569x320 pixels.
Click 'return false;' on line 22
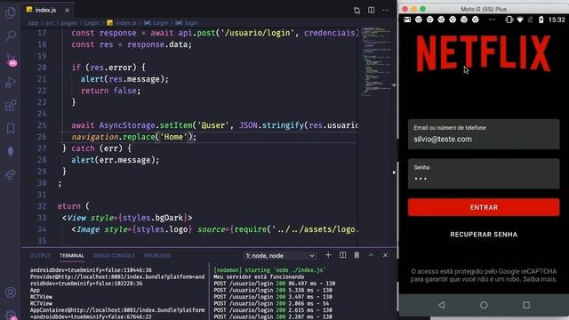110,91
